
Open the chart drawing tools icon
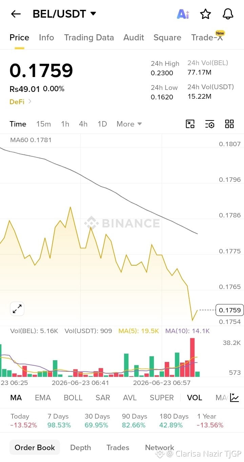point(190,124)
